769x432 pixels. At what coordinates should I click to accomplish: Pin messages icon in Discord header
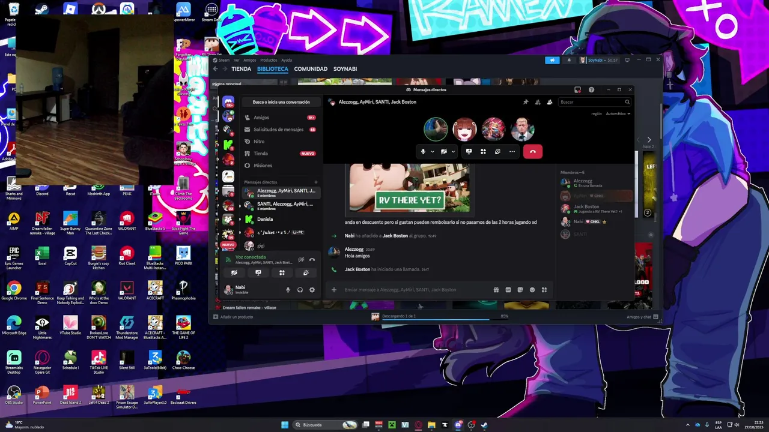pos(526,102)
